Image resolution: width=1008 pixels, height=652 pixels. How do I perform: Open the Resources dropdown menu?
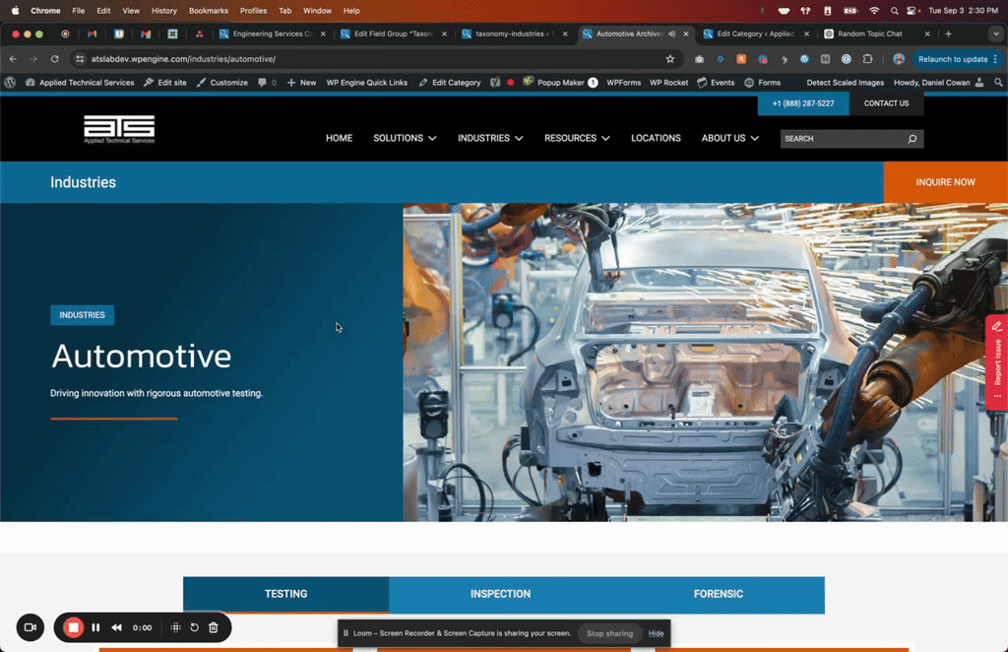pos(577,138)
